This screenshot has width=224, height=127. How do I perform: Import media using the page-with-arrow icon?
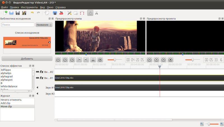tap(46, 13)
